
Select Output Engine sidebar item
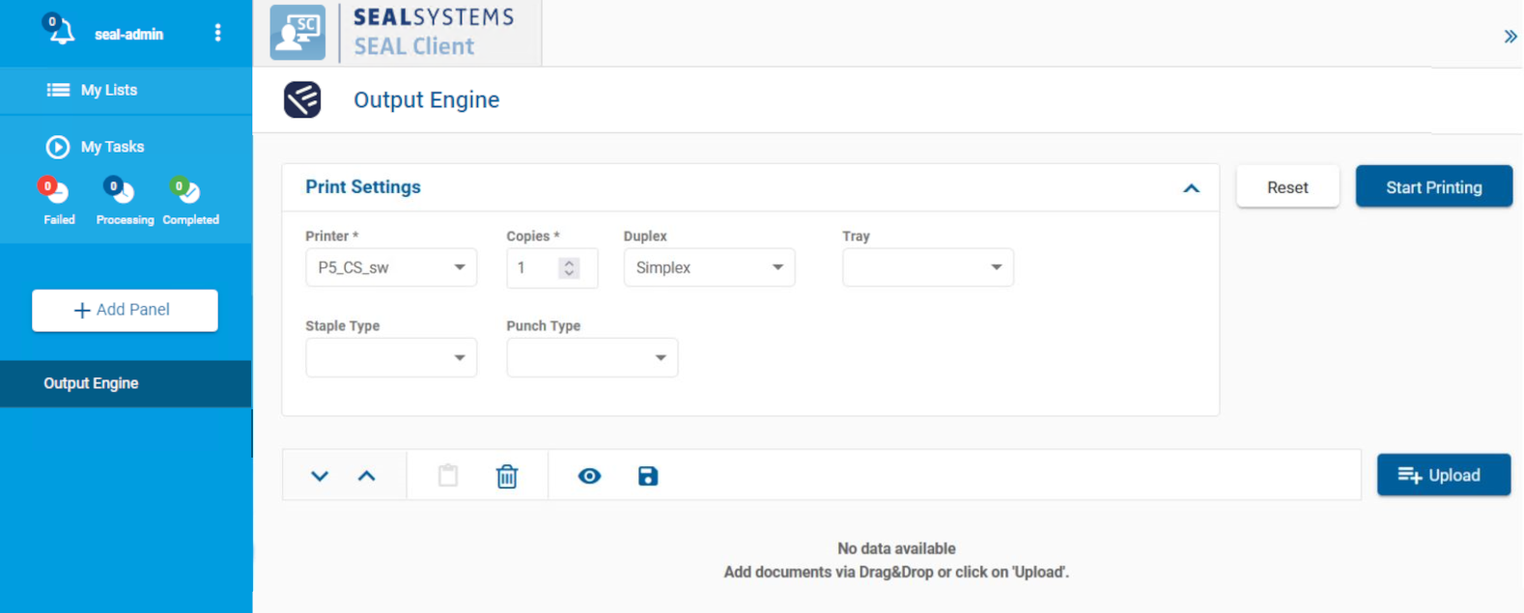[91, 383]
